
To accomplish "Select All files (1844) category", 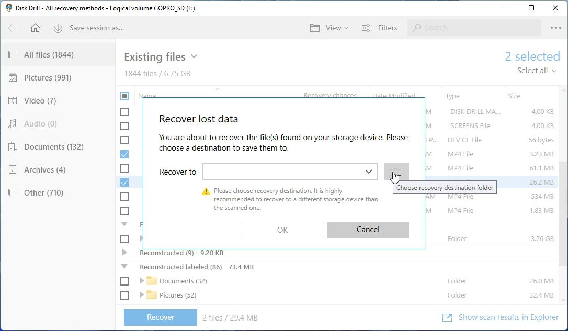I will click(x=58, y=55).
